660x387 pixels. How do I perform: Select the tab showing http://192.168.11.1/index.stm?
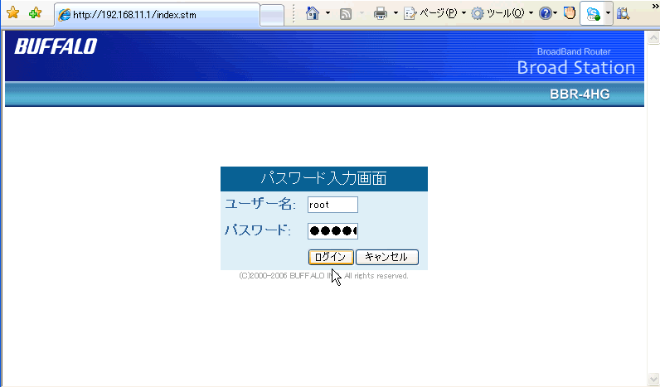[157, 15]
